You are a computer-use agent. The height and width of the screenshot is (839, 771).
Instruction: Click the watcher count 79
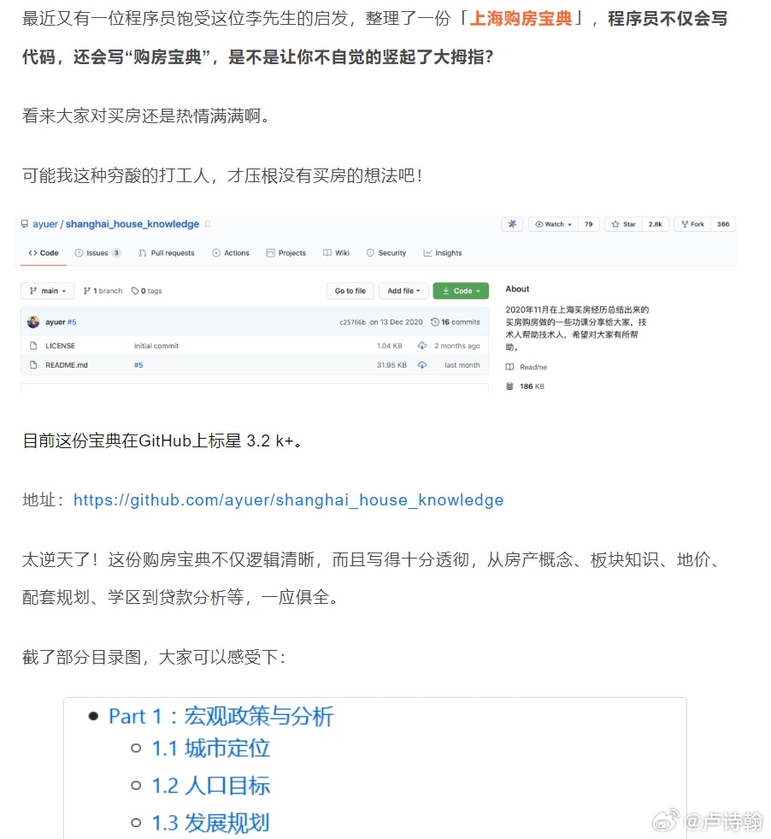point(589,224)
